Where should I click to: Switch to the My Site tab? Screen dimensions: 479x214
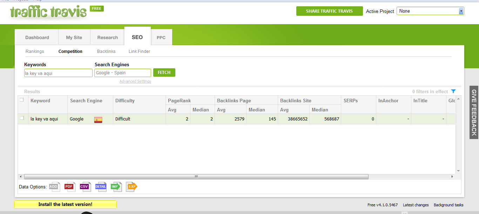[x=74, y=37]
